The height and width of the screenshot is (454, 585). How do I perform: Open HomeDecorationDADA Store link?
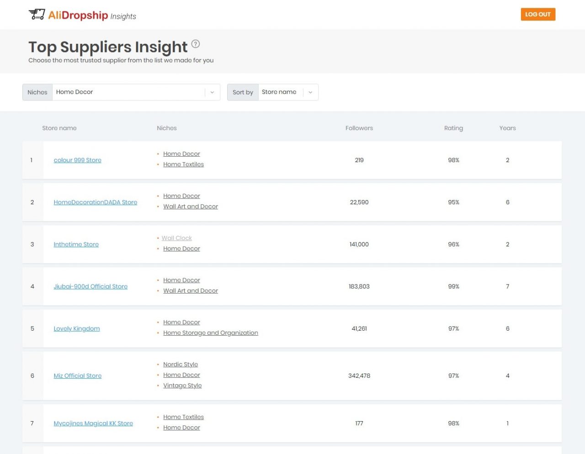[x=95, y=202]
